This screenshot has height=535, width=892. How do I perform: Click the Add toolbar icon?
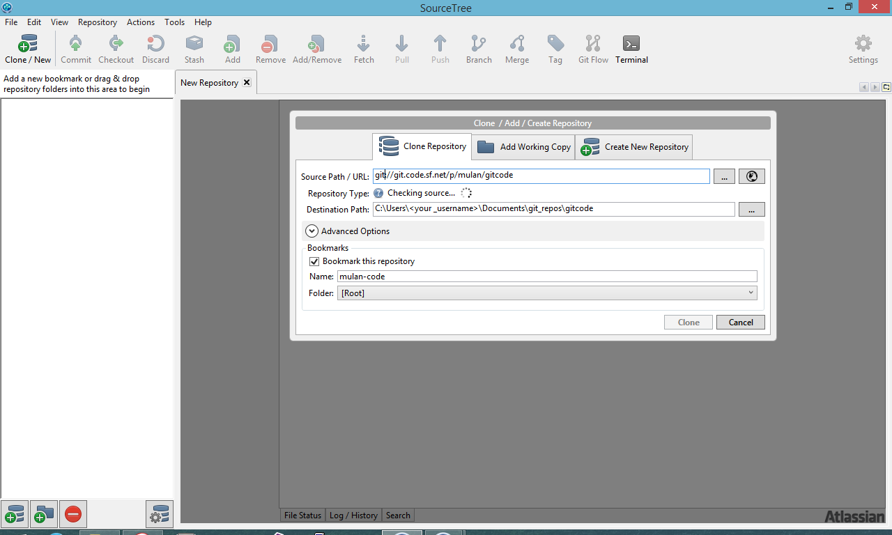click(232, 49)
